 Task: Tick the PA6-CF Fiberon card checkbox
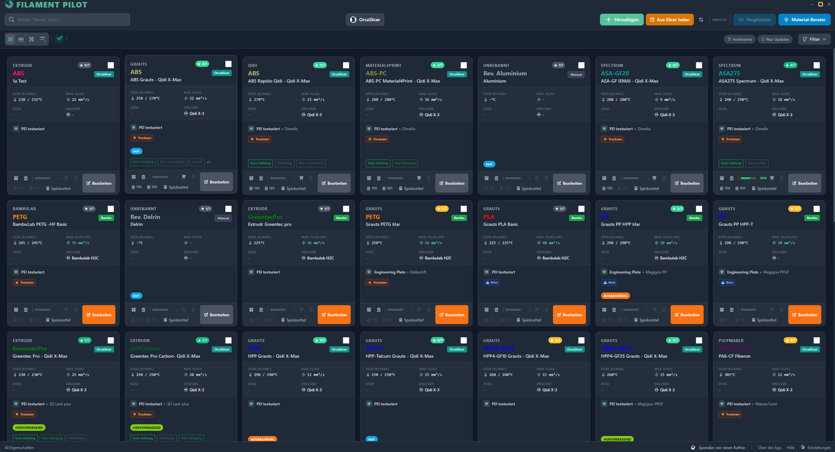tap(817, 340)
